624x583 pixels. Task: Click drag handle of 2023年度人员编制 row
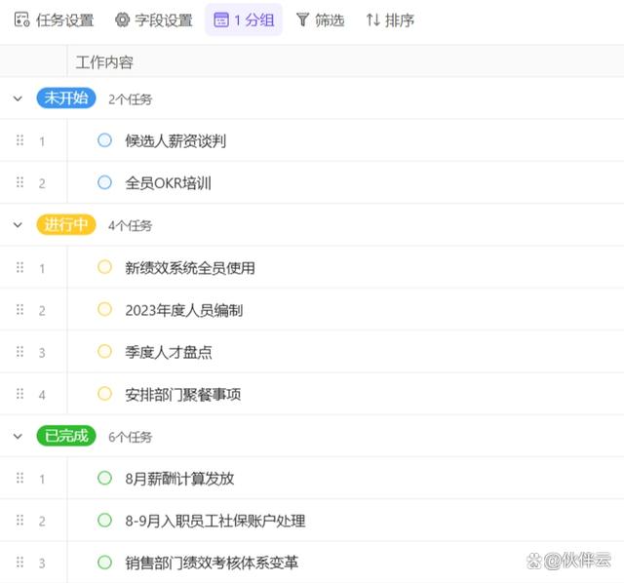pyautogui.click(x=19, y=309)
